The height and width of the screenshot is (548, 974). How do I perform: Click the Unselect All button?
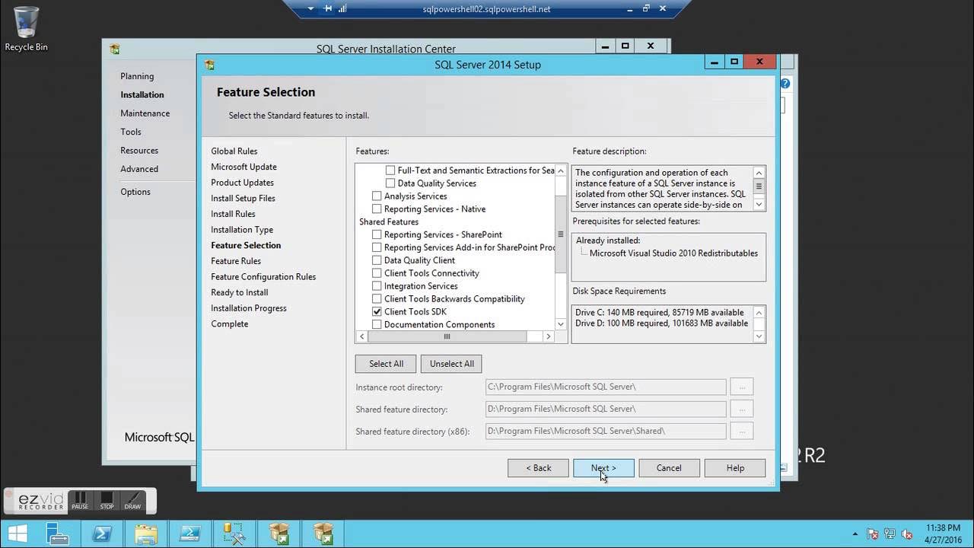tap(451, 364)
